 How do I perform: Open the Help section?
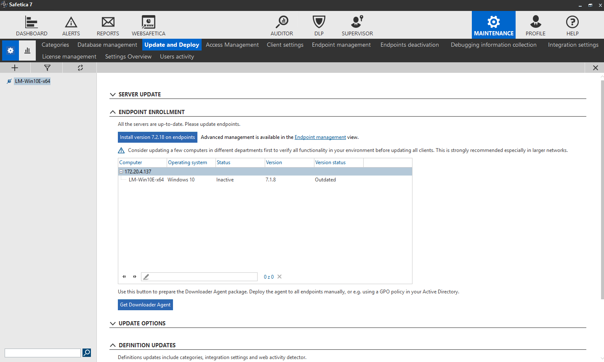572,25
